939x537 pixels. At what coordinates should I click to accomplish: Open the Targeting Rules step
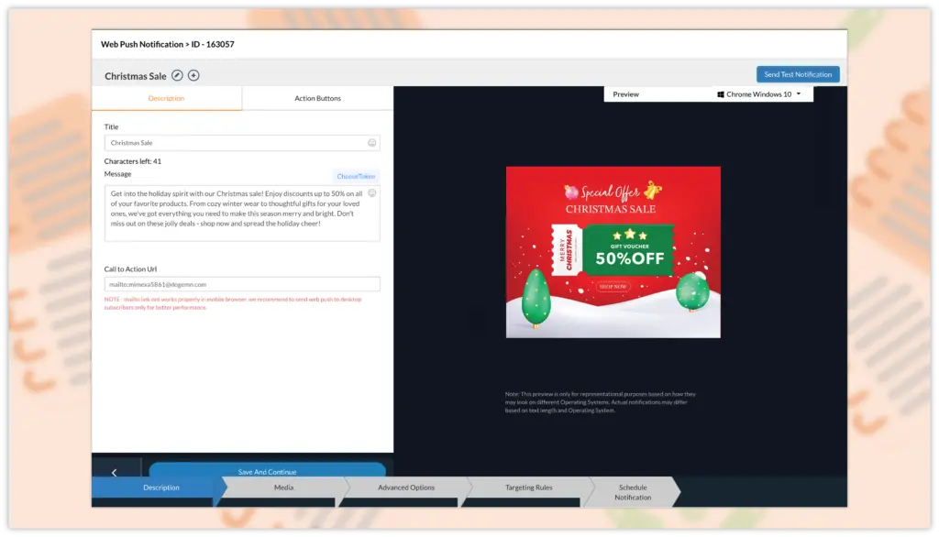[529, 488]
